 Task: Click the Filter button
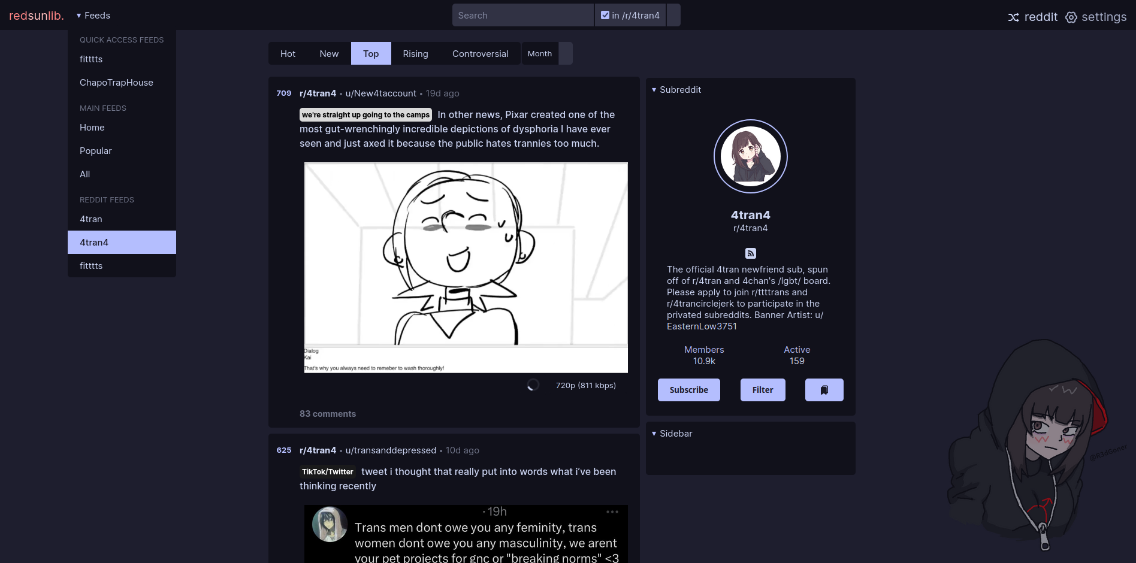(763, 390)
